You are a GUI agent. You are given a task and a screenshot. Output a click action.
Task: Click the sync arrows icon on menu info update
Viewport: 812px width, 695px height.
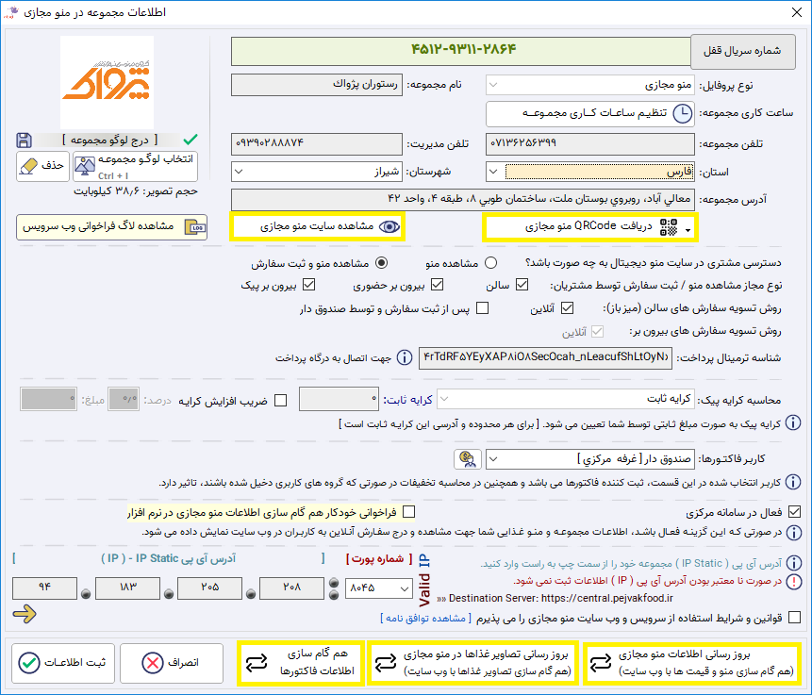[x=601, y=662]
